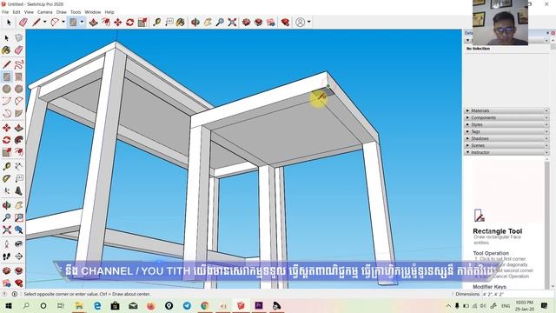This screenshot has height=313, width=556.
Task: Open Telegram from the taskbar
Action: 187,305
